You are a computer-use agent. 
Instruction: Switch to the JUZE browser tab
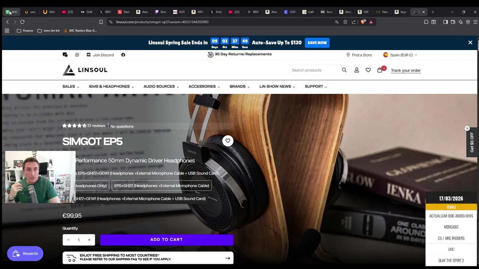179,12
